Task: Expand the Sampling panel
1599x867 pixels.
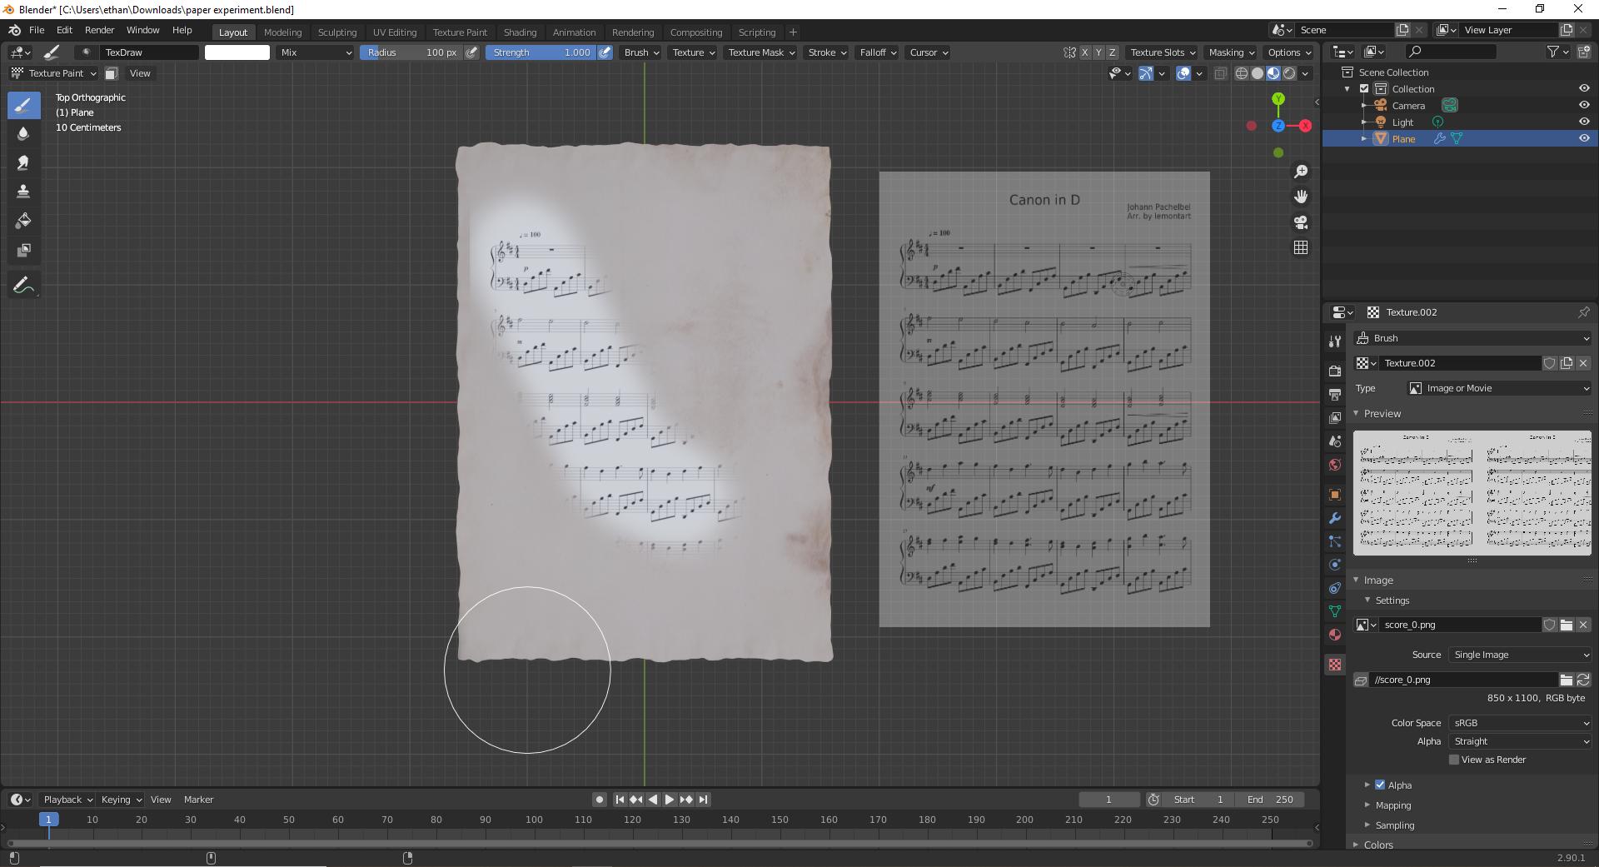Action: coord(1395,825)
